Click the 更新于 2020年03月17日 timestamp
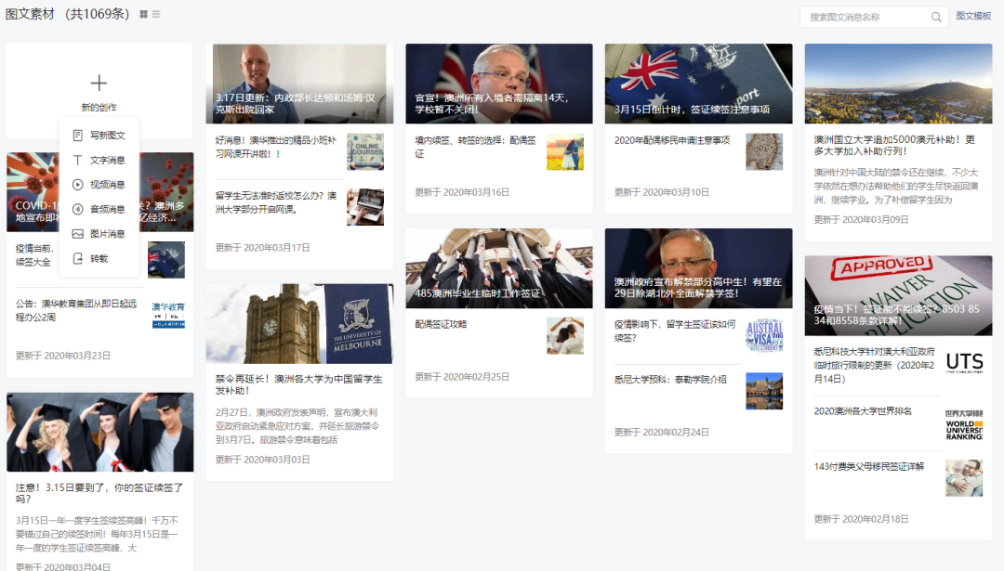This screenshot has height=571, width=1004. [x=262, y=248]
